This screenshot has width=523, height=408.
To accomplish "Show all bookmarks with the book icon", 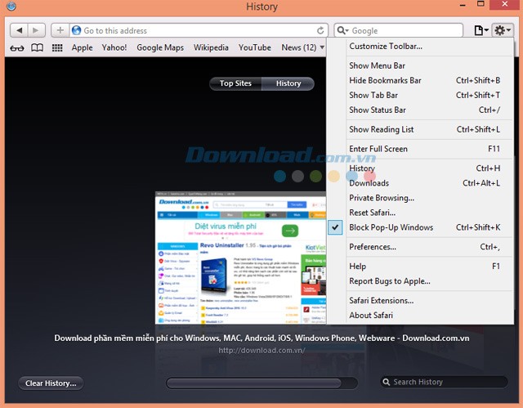I will pyautogui.click(x=37, y=48).
